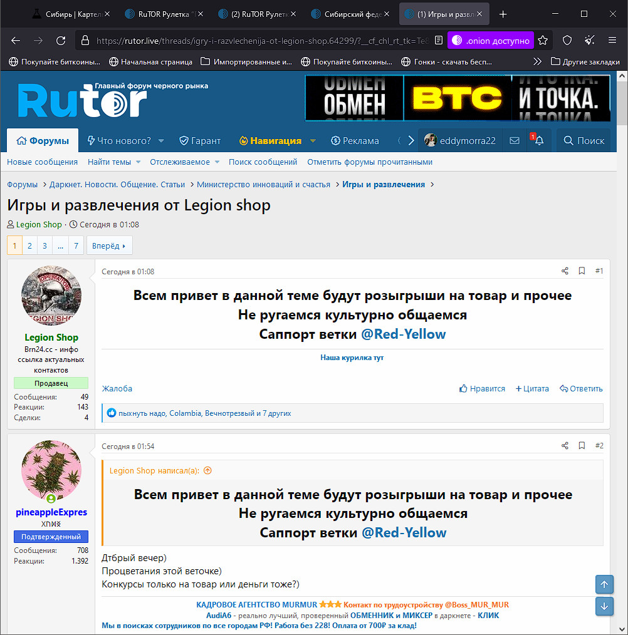Viewport: 628px width, 635px height.
Task: Open the 'Поиск' search button
Action: tap(584, 140)
